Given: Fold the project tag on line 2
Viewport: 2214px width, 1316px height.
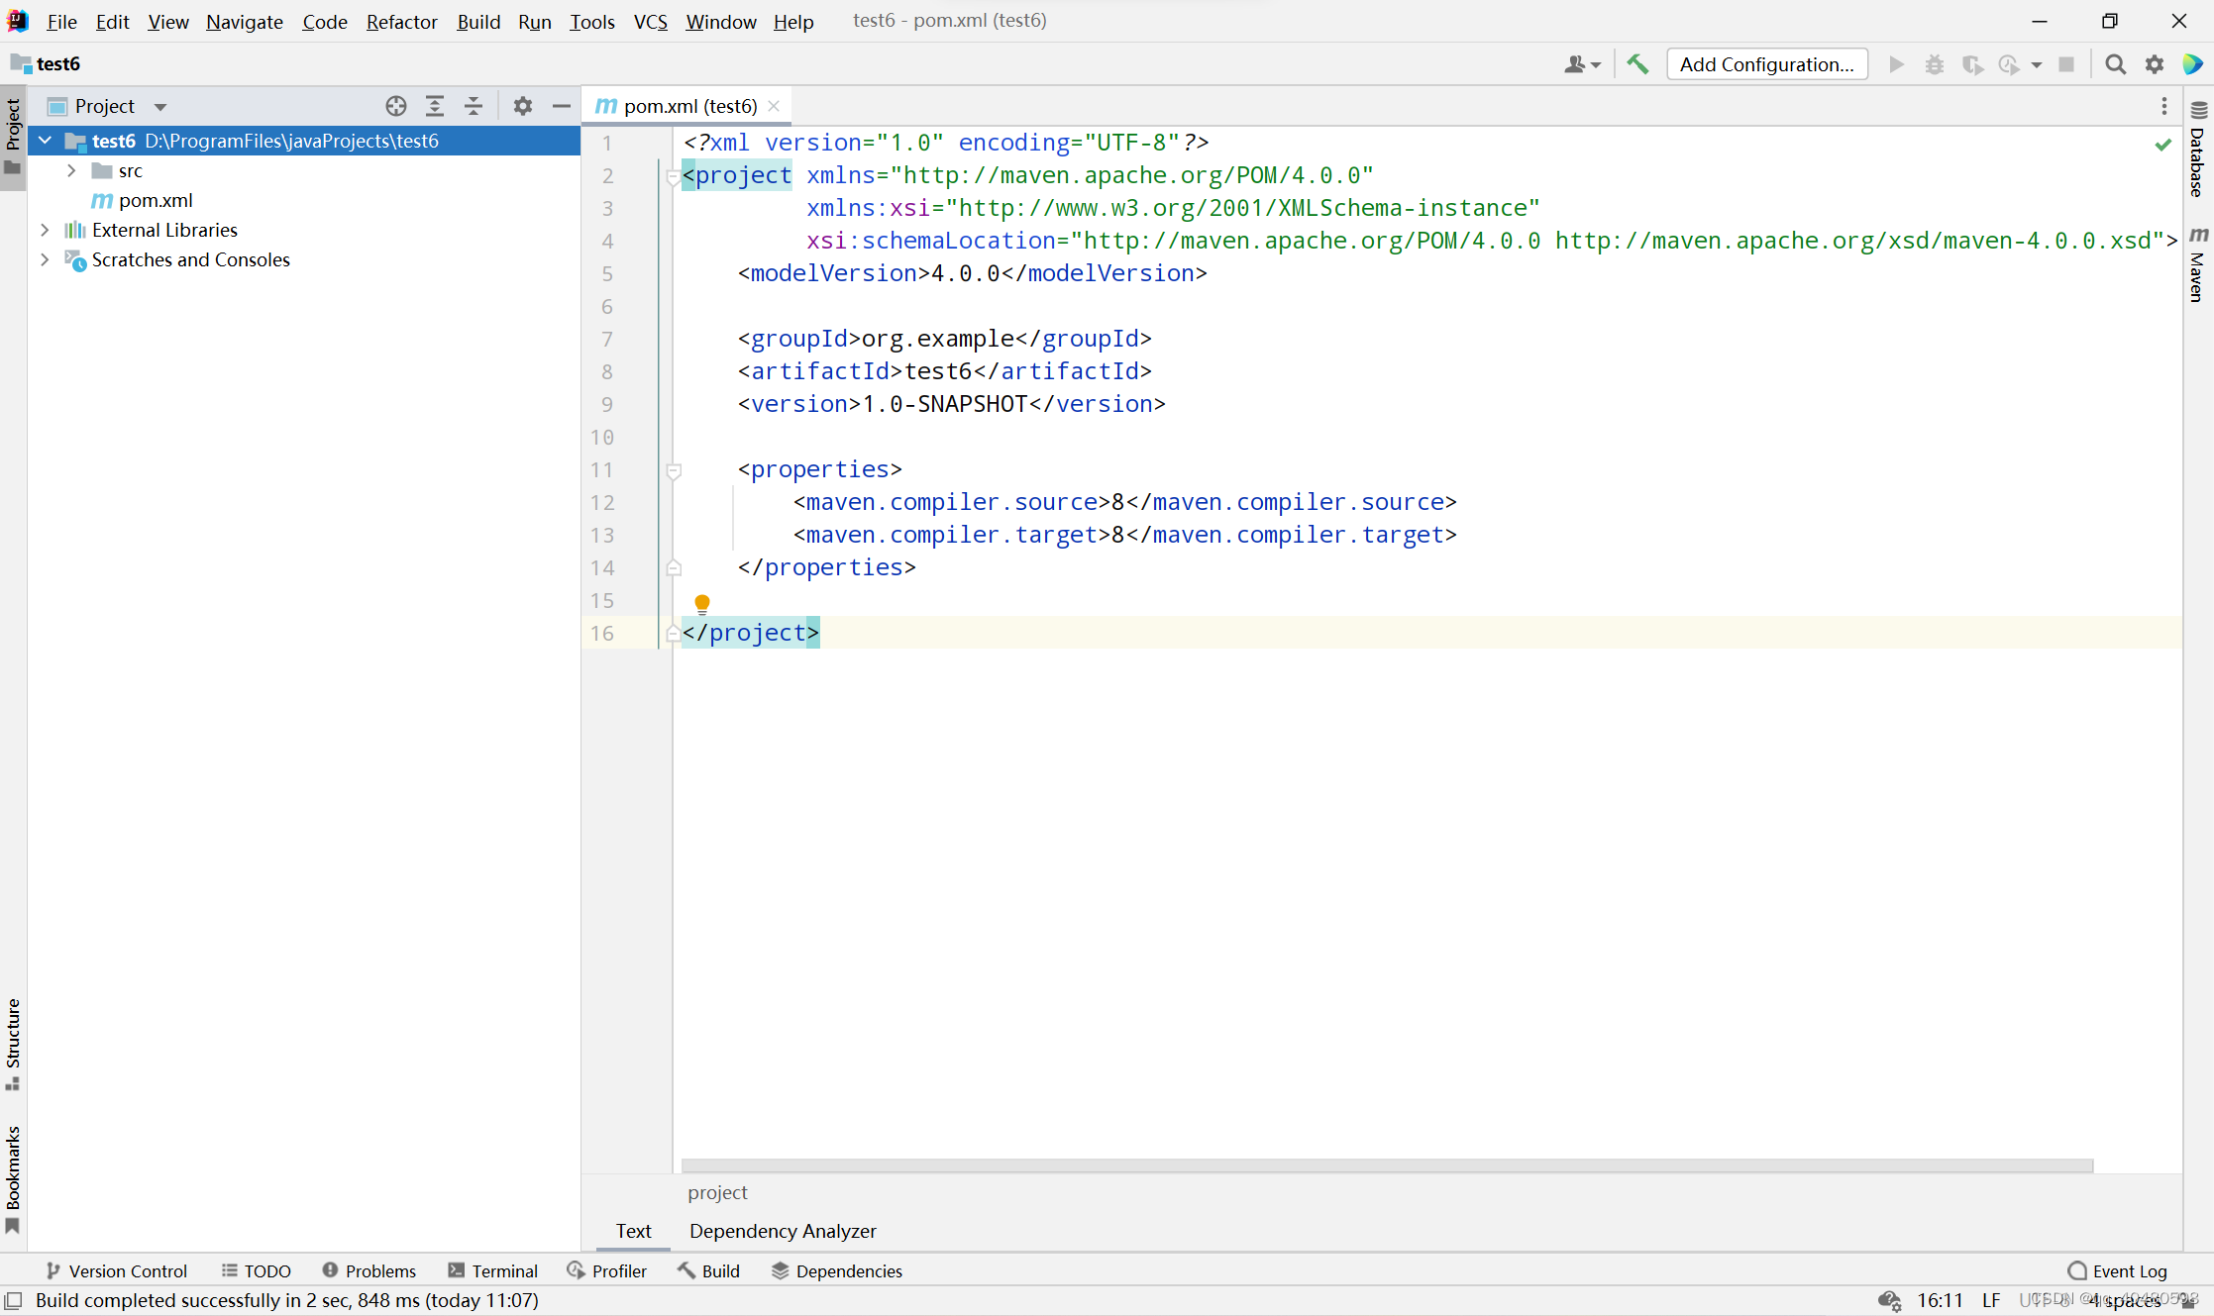Looking at the screenshot, I should [x=674, y=178].
